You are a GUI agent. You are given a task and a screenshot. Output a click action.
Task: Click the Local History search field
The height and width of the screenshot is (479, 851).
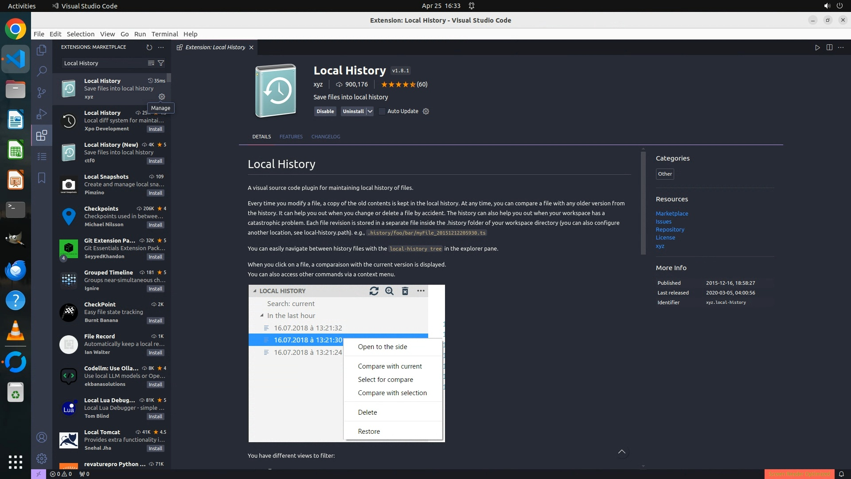pyautogui.click(x=104, y=63)
